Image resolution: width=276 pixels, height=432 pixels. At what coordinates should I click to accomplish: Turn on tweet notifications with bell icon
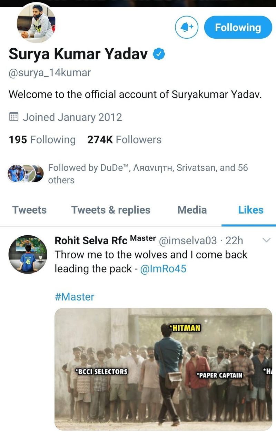[187, 28]
